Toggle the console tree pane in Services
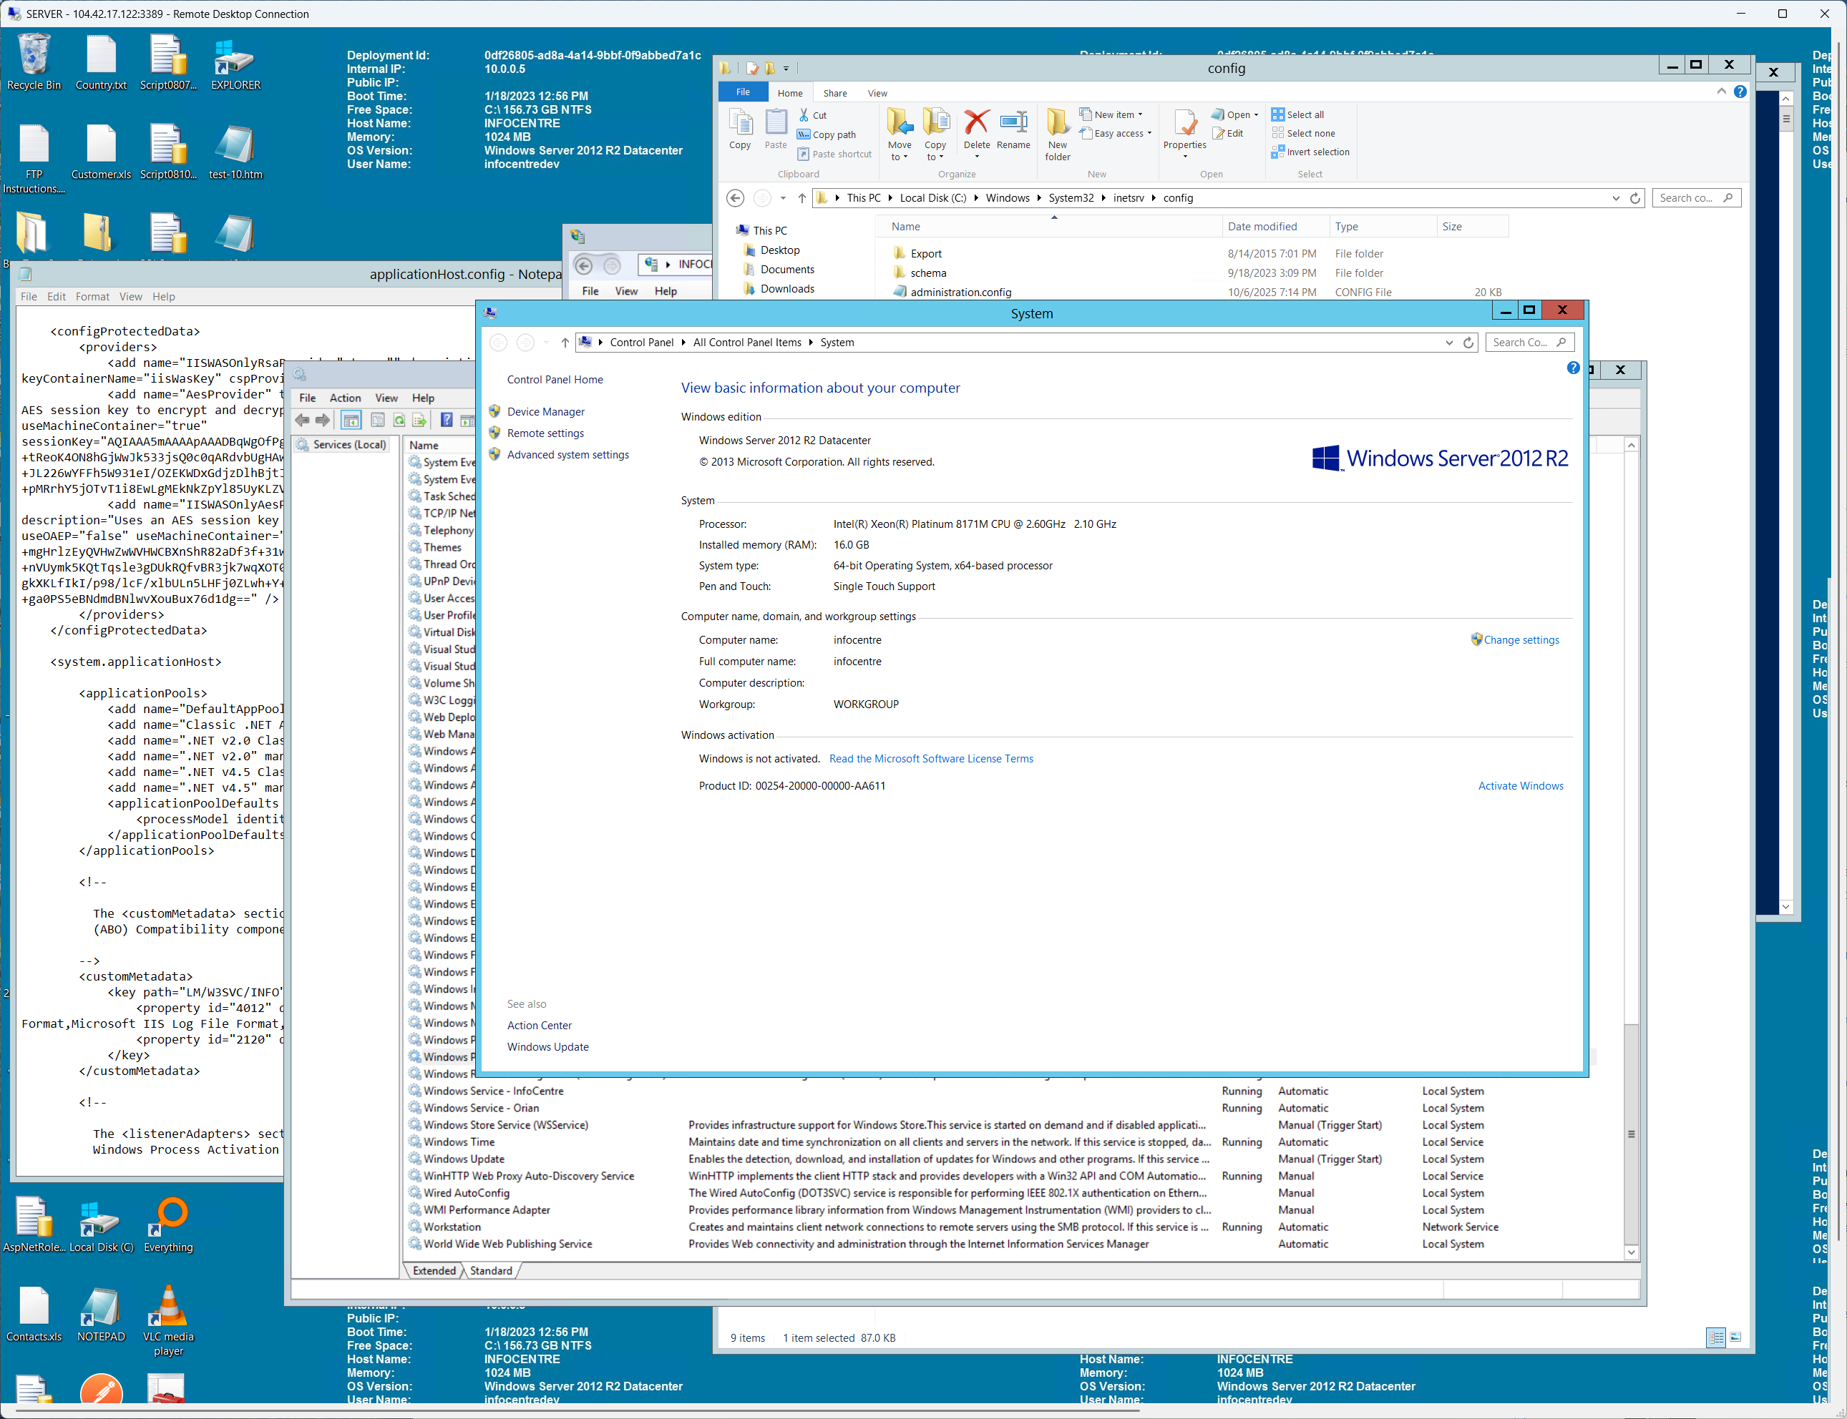 click(x=351, y=421)
